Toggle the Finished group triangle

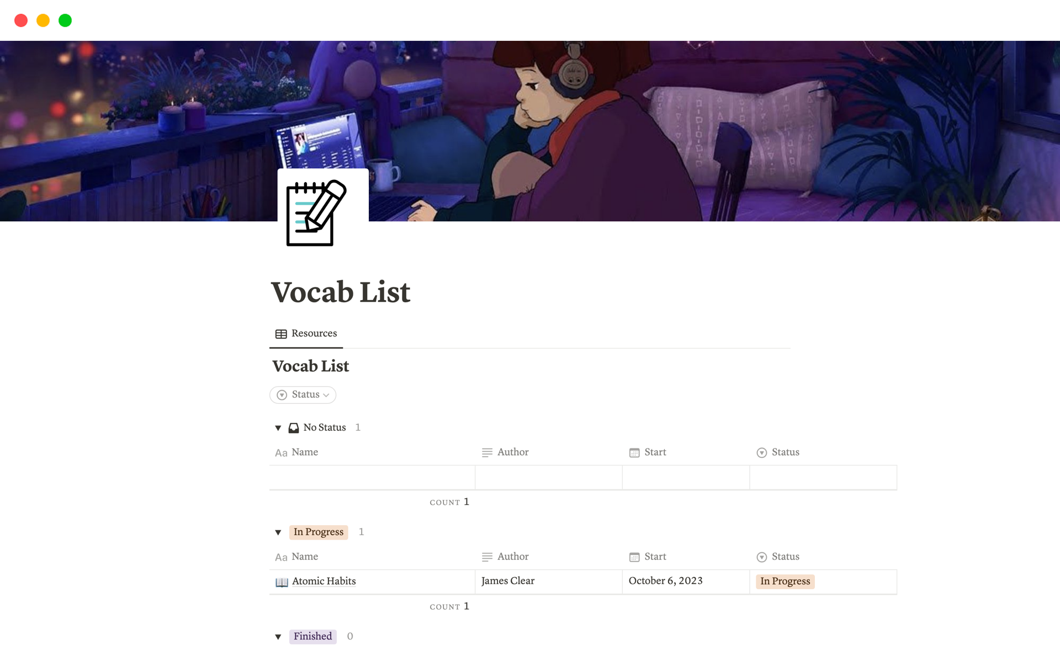[x=278, y=637]
